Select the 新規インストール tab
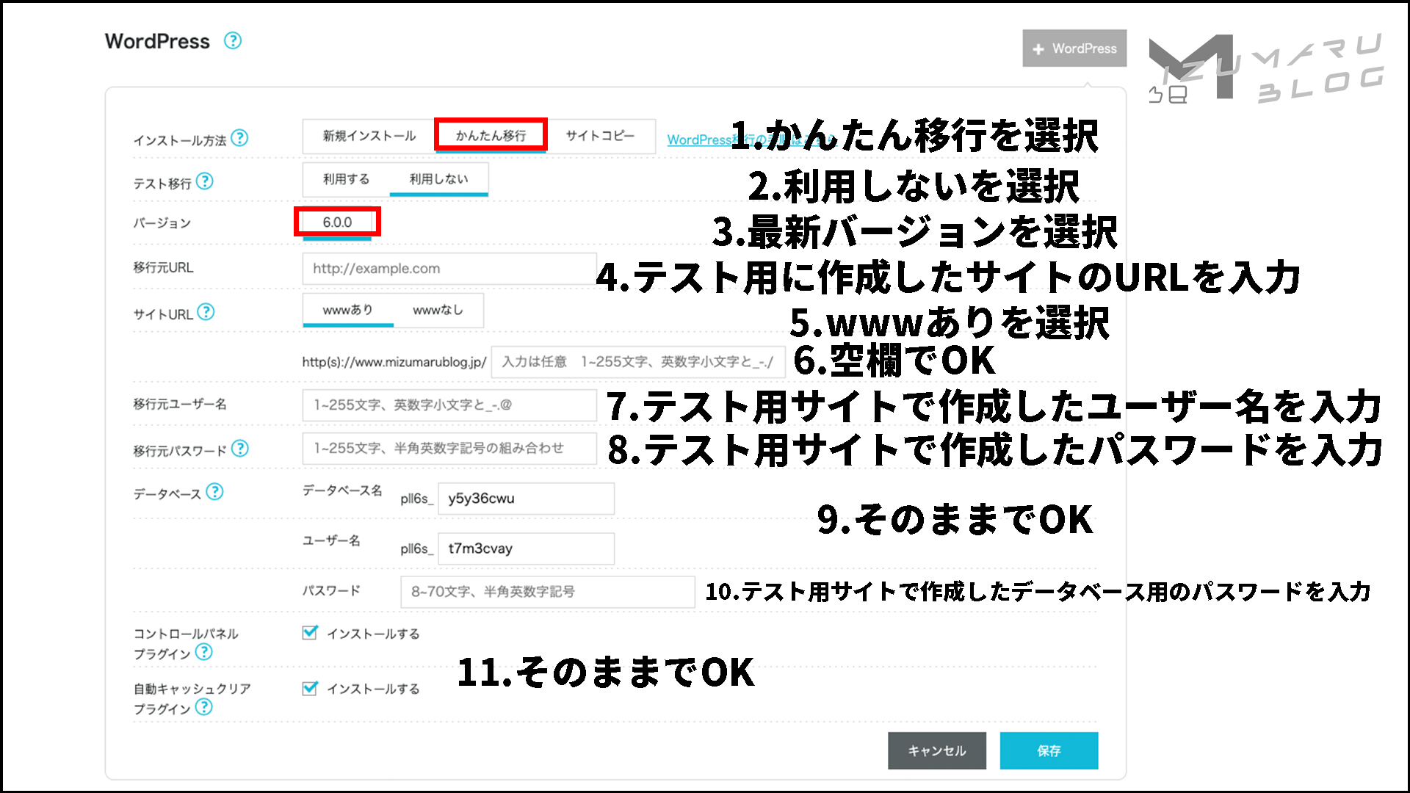The height and width of the screenshot is (793, 1410). pyautogui.click(x=369, y=136)
